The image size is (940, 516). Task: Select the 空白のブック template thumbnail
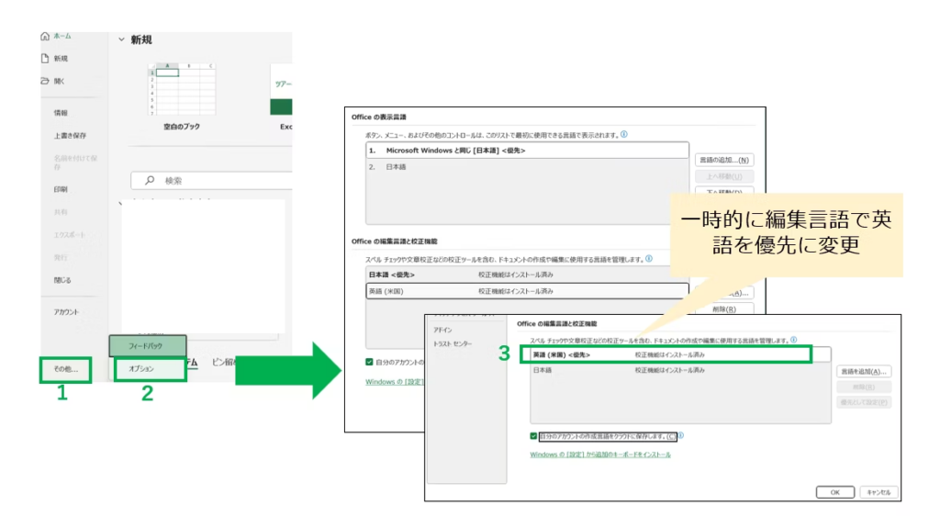point(181,89)
